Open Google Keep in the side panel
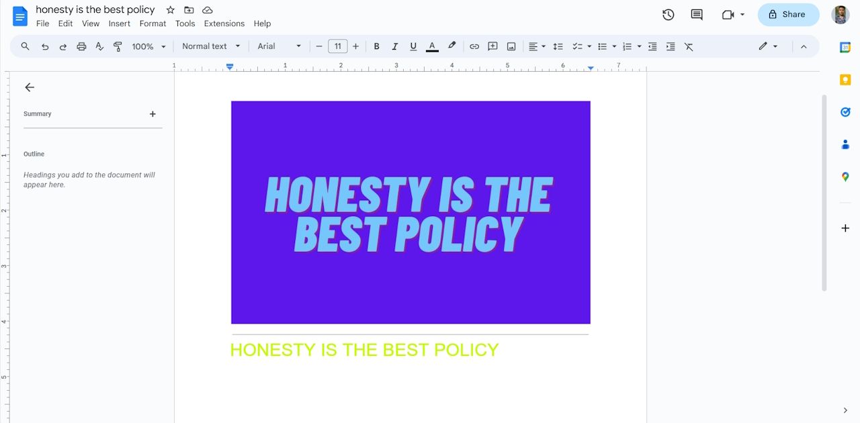This screenshot has height=423, width=860. 845,79
